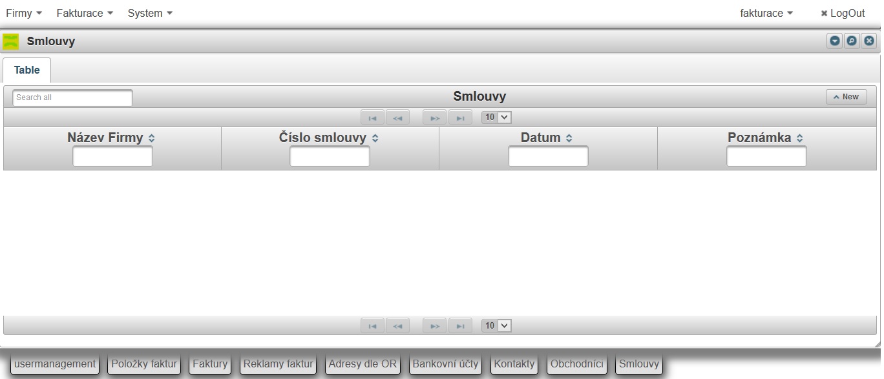884x379 pixels.
Task: Open the Firmy dropdown menu
Action: [24, 13]
